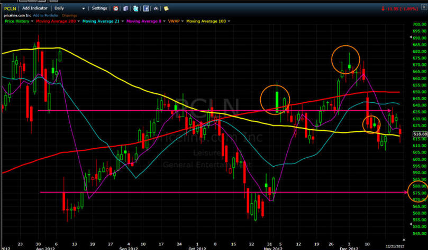Open the Add Indicator menu
The width and height of the screenshot is (428, 250).
(36, 9)
